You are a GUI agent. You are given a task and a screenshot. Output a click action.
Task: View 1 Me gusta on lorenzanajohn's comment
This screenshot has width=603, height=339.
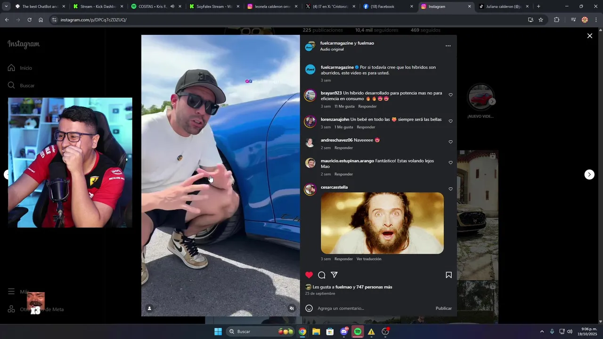click(x=343, y=127)
